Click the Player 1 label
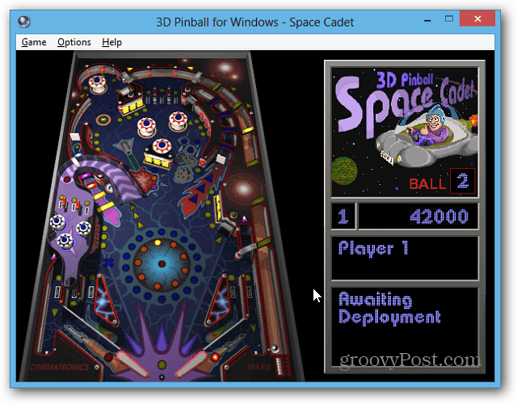 (373, 248)
